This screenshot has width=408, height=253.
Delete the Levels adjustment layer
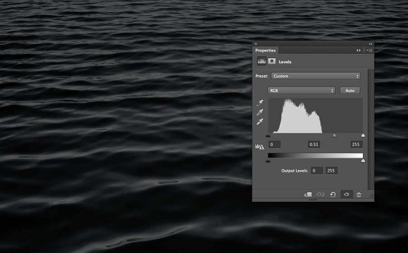point(359,194)
